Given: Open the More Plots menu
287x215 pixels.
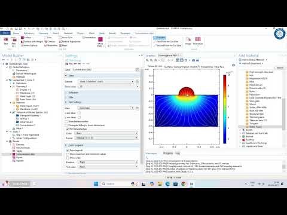Looking at the screenshot, I should point(100,42).
